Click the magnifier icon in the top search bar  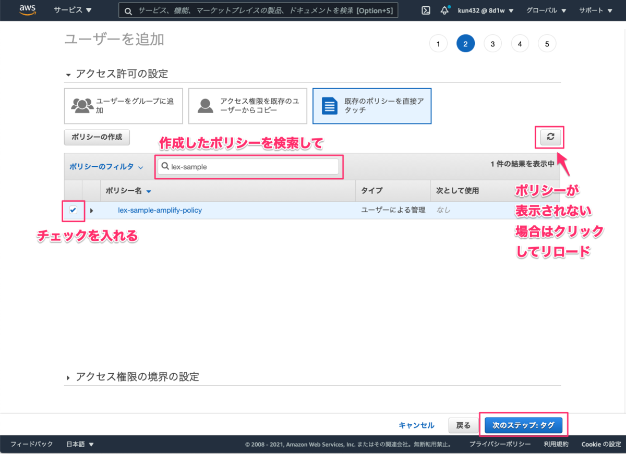[x=128, y=10]
